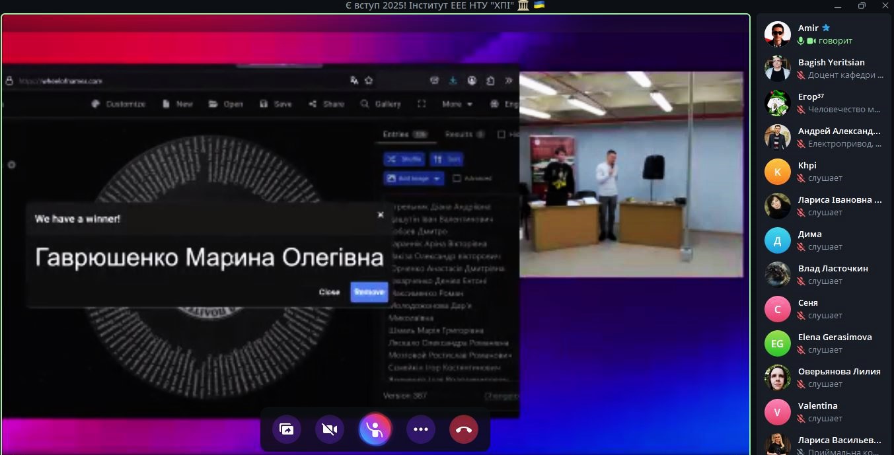The width and height of the screenshot is (894, 455).
Task: Open the three-dots call options menu
Action: click(421, 429)
